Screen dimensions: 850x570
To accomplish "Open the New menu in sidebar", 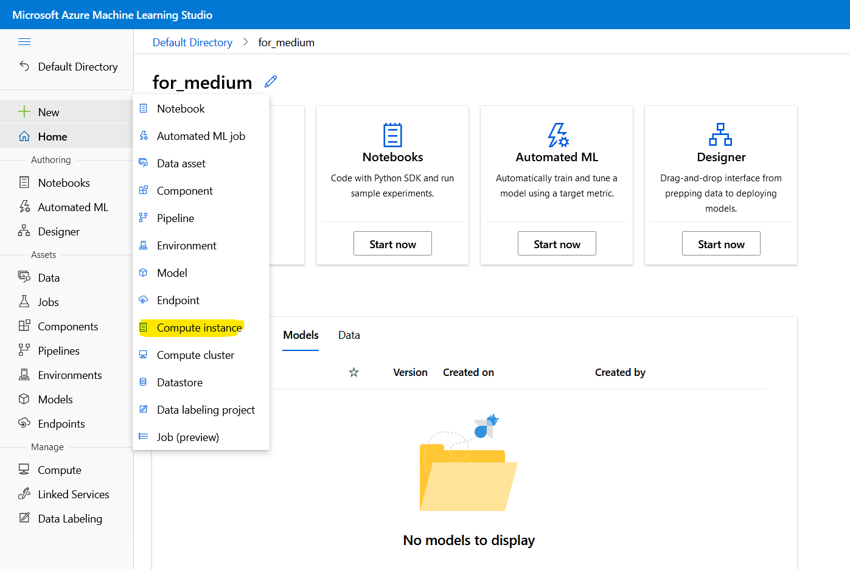I will [66, 112].
